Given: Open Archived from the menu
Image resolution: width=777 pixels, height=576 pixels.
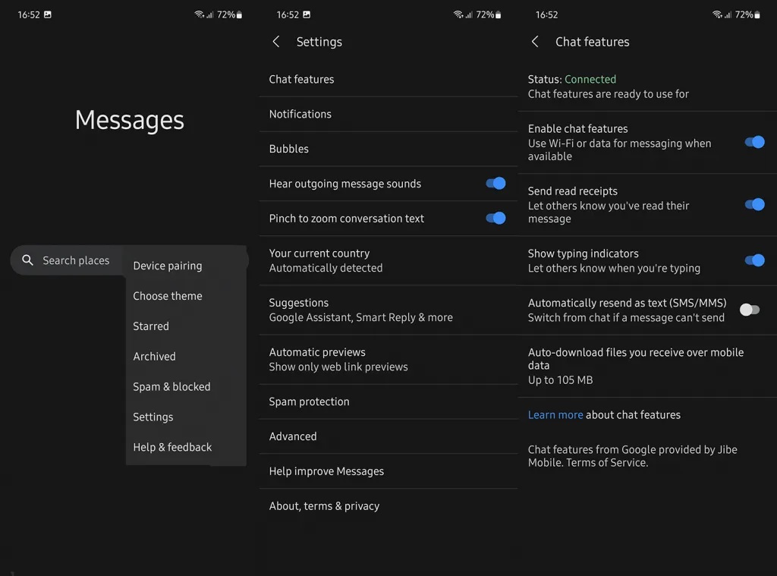Looking at the screenshot, I should 186,357.
